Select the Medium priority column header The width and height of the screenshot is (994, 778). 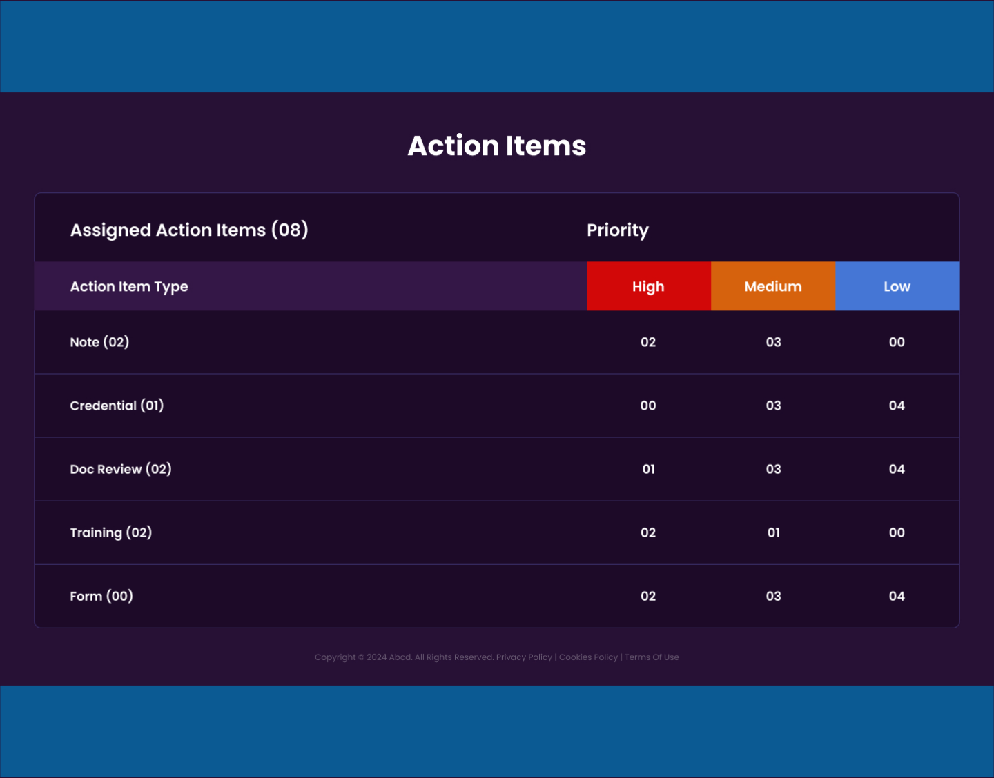pyautogui.click(x=773, y=286)
